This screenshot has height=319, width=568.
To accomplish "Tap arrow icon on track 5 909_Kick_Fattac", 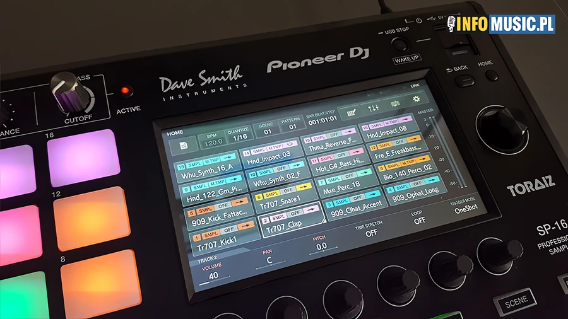I will [239, 202].
